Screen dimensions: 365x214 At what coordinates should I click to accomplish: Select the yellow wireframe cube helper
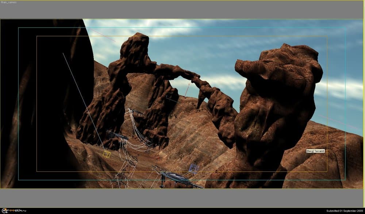107,154
